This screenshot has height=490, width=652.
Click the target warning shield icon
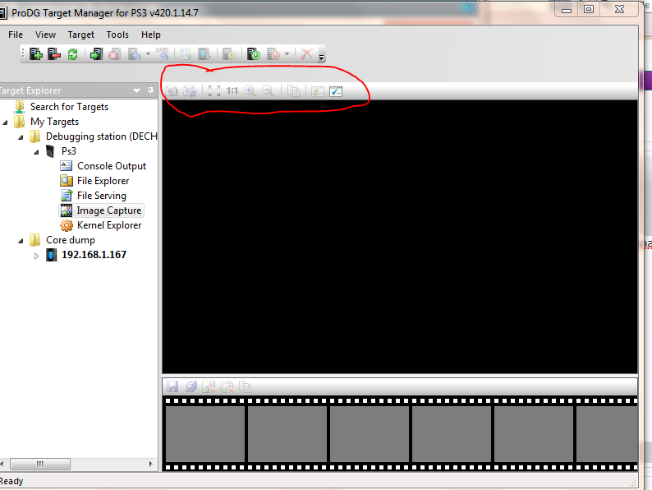[229, 54]
